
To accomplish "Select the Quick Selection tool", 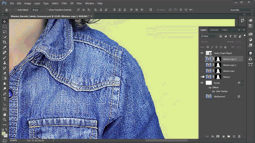I will [4, 37].
